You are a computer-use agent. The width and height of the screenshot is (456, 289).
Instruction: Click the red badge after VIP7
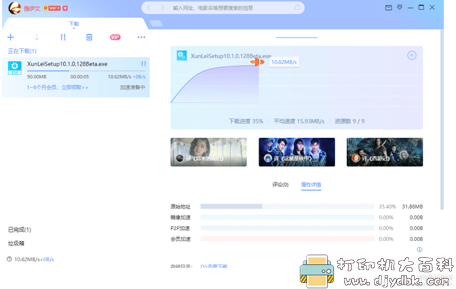(65, 8)
